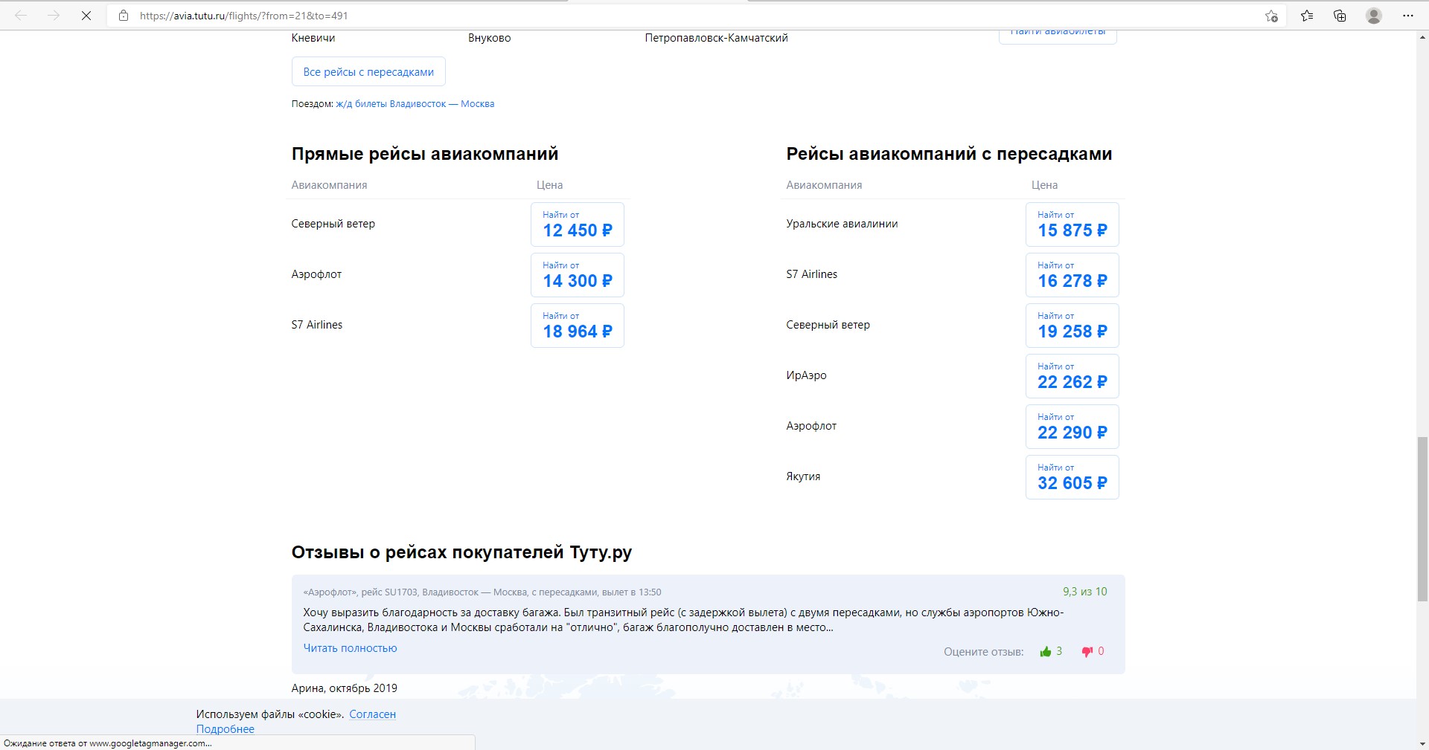1429x750 pixels.
Task: Click the Рейсы авиакомпаний с пересадками heading
Action: tap(949, 154)
